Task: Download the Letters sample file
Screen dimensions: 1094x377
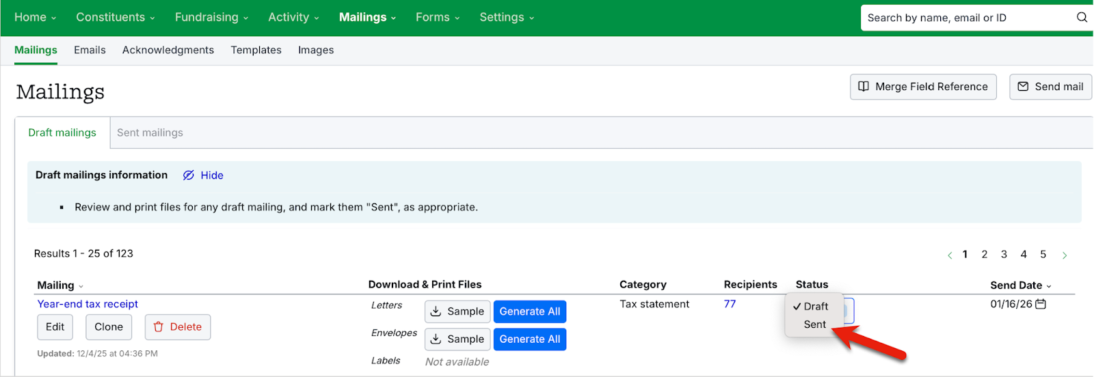Action: click(457, 311)
